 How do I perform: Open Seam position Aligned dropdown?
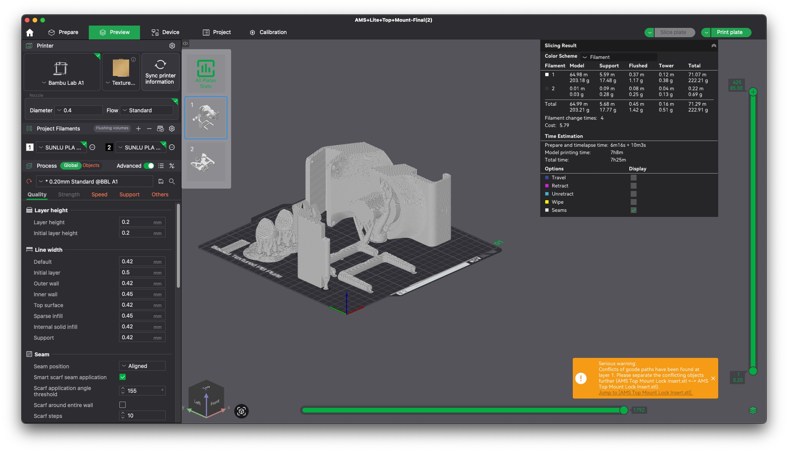(x=142, y=366)
